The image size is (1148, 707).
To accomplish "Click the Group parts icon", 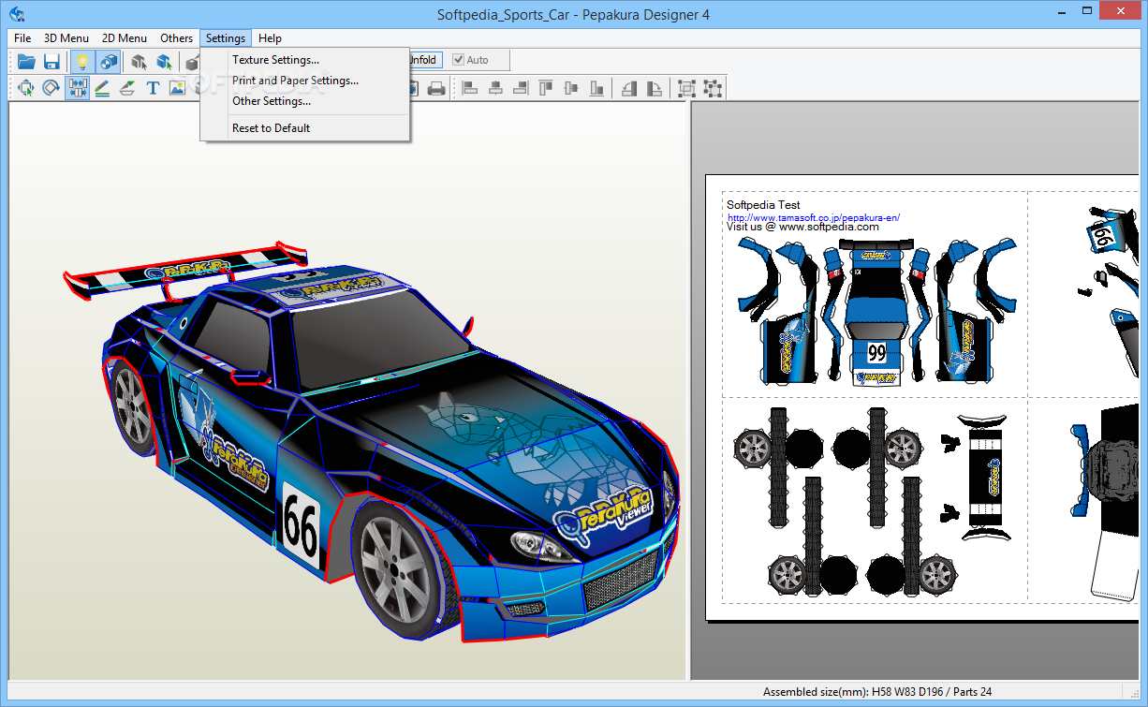I will click(687, 88).
